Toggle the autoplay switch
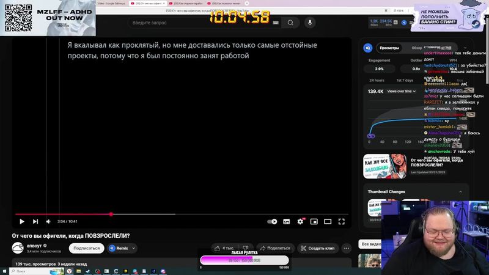 (273, 221)
